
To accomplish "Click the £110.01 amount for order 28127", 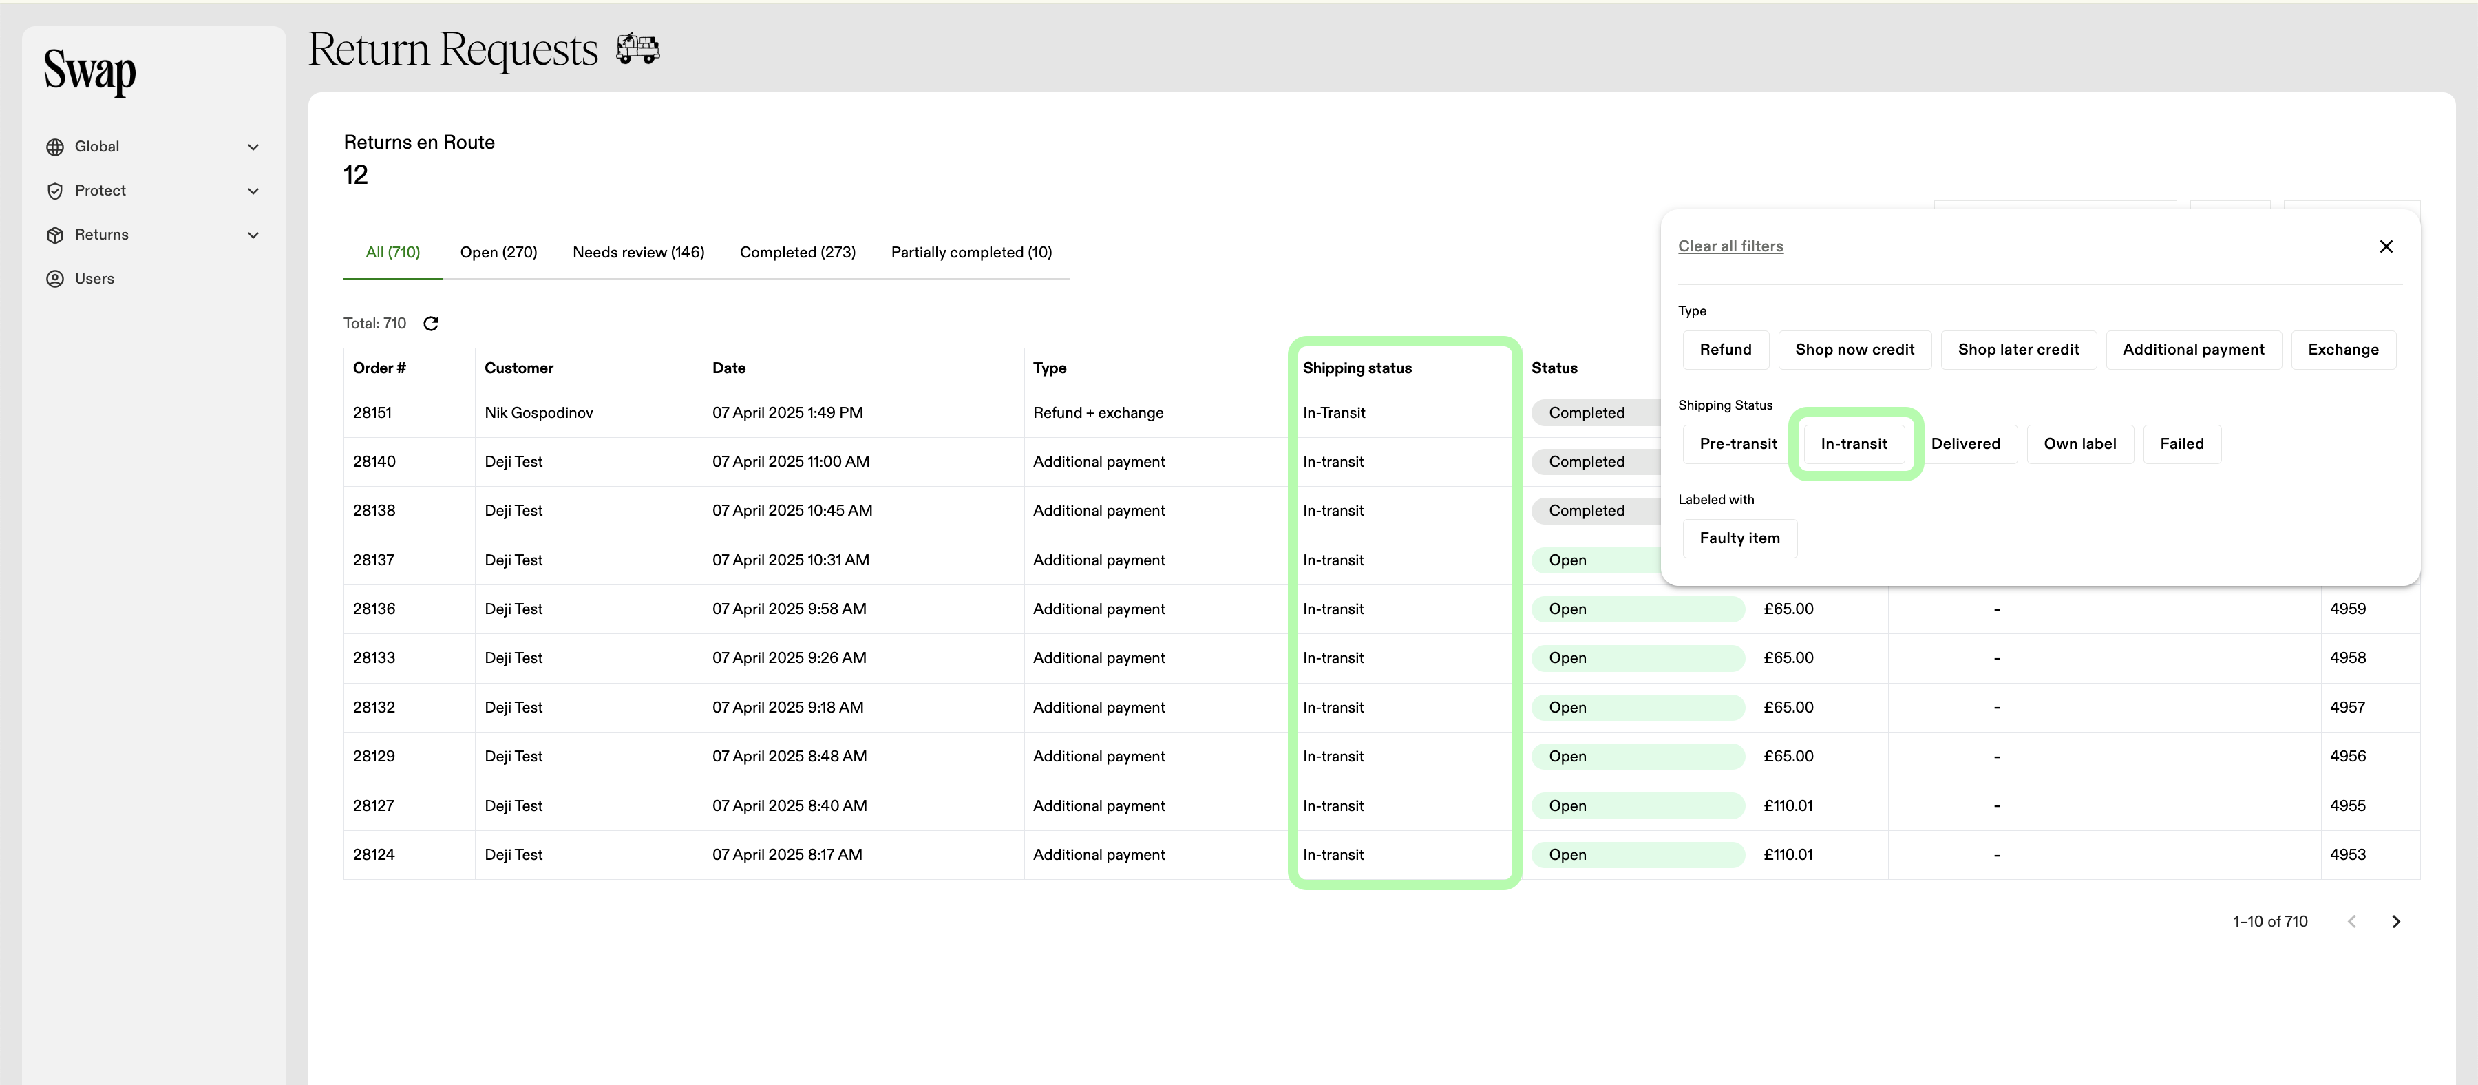I will click(1788, 806).
